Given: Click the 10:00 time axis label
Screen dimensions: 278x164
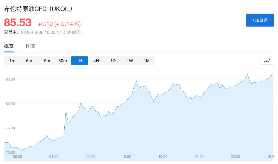Looking at the screenshot, I should point(163,157).
